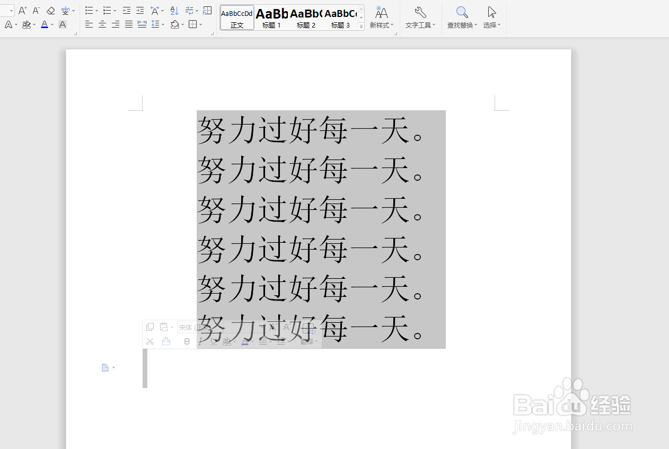The image size is (669, 449).
Task: Center the paragraph
Action: [x=102, y=24]
